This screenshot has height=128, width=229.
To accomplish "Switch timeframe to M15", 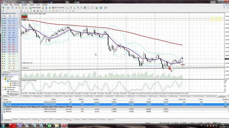I will pos(53,11).
